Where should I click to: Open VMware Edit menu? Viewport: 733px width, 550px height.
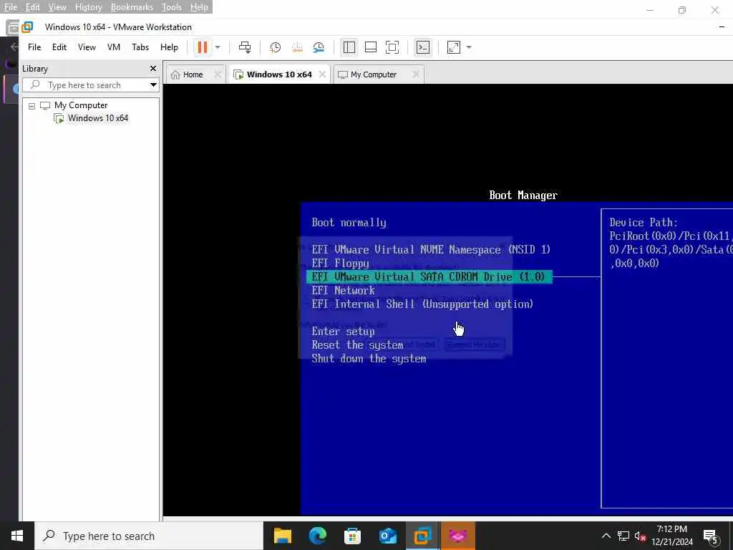pyautogui.click(x=59, y=47)
